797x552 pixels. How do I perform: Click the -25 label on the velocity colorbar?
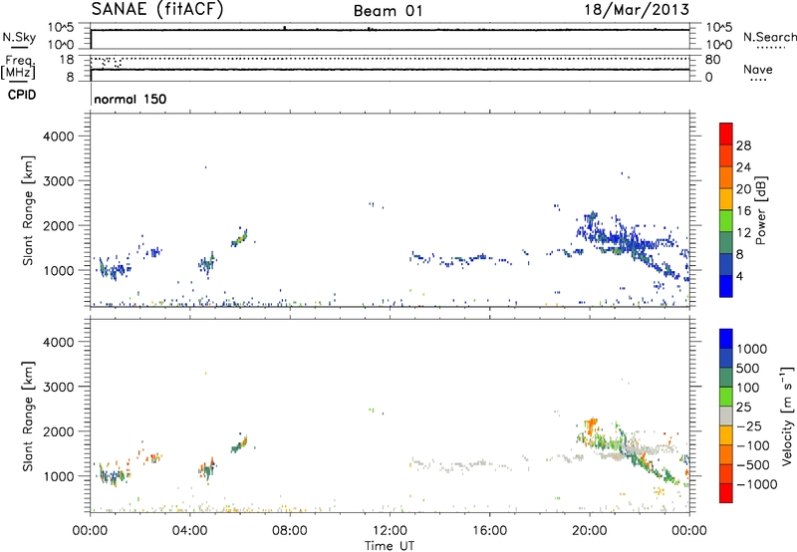(749, 425)
